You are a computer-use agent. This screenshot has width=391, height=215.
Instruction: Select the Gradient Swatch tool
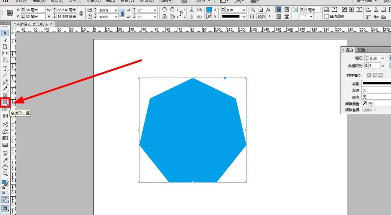pos(5,138)
